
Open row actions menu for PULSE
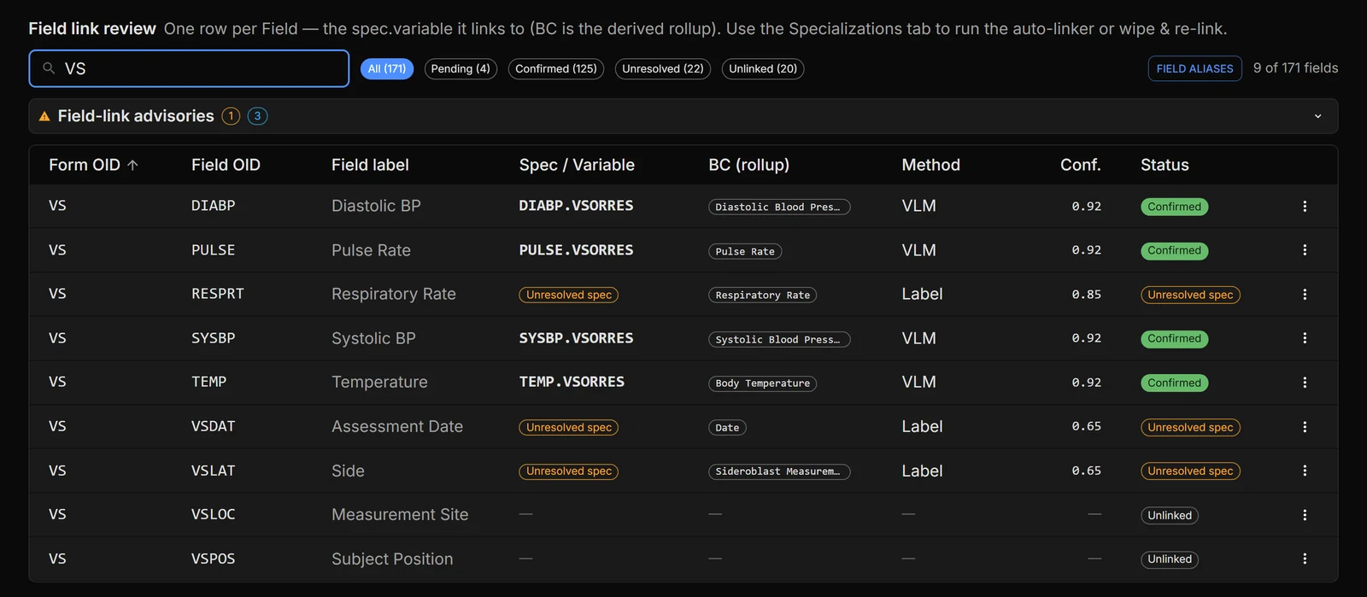(1305, 250)
